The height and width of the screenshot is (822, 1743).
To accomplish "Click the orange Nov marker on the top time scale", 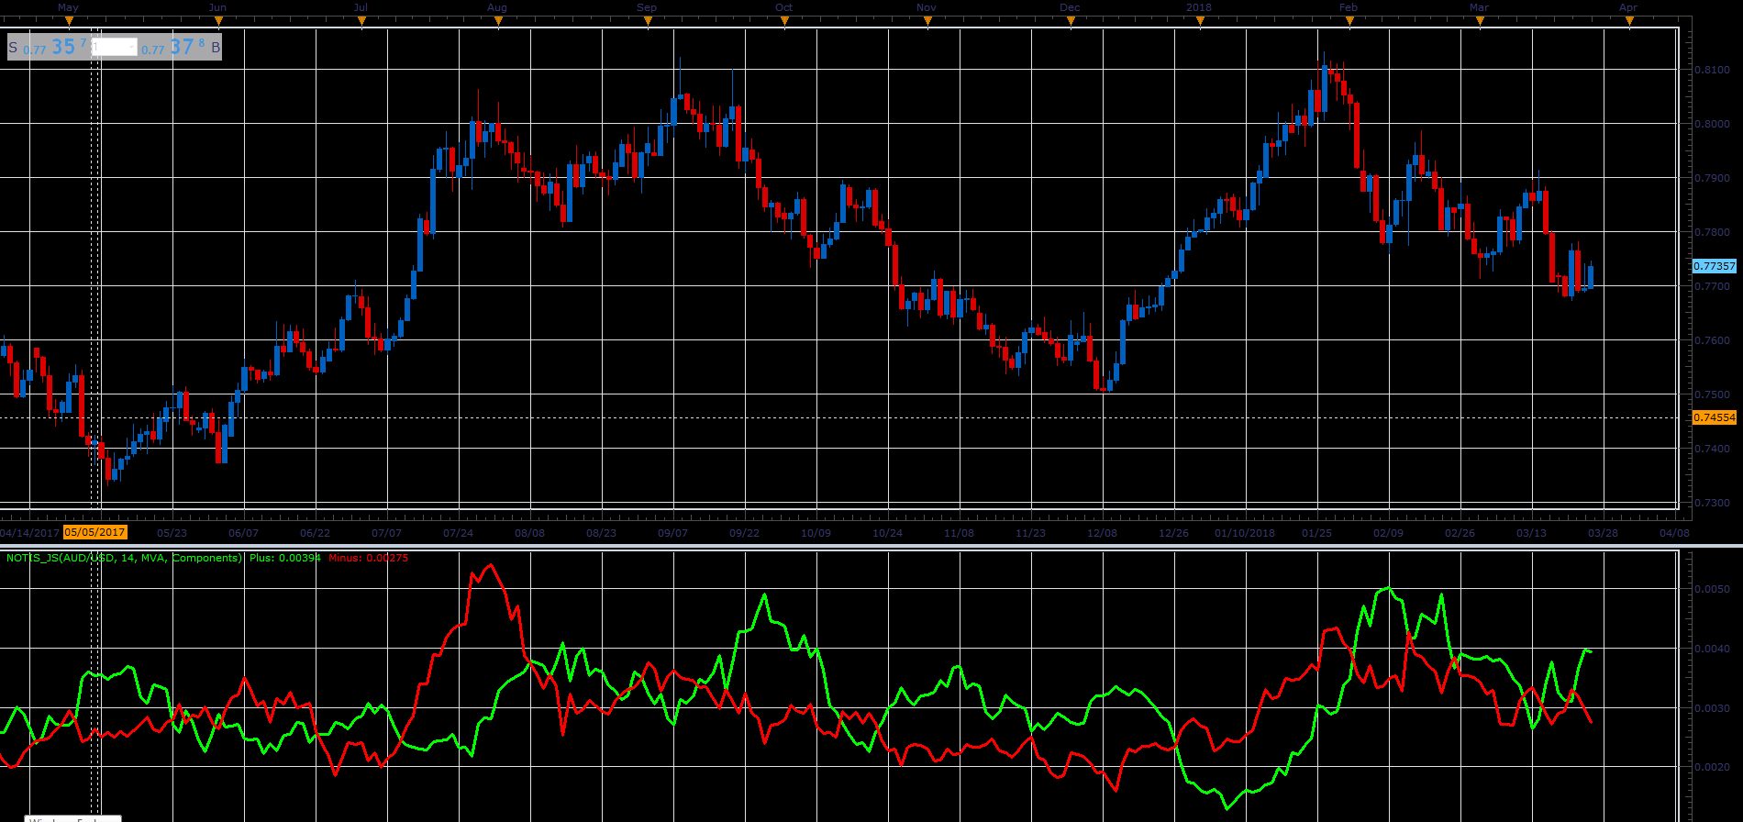I will (927, 20).
